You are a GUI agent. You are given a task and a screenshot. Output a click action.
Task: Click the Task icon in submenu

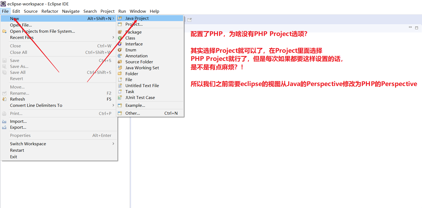(120, 91)
